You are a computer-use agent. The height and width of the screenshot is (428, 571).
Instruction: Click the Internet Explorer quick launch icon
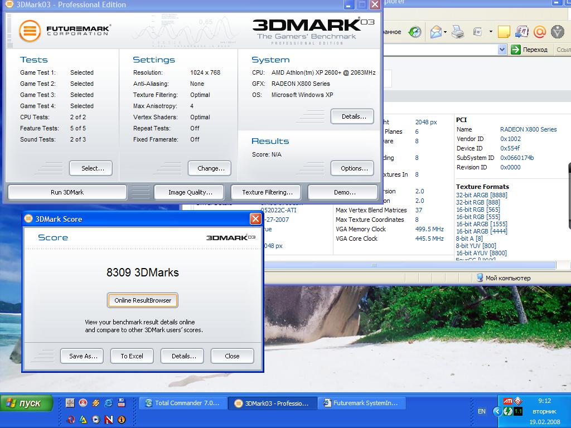(109, 402)
